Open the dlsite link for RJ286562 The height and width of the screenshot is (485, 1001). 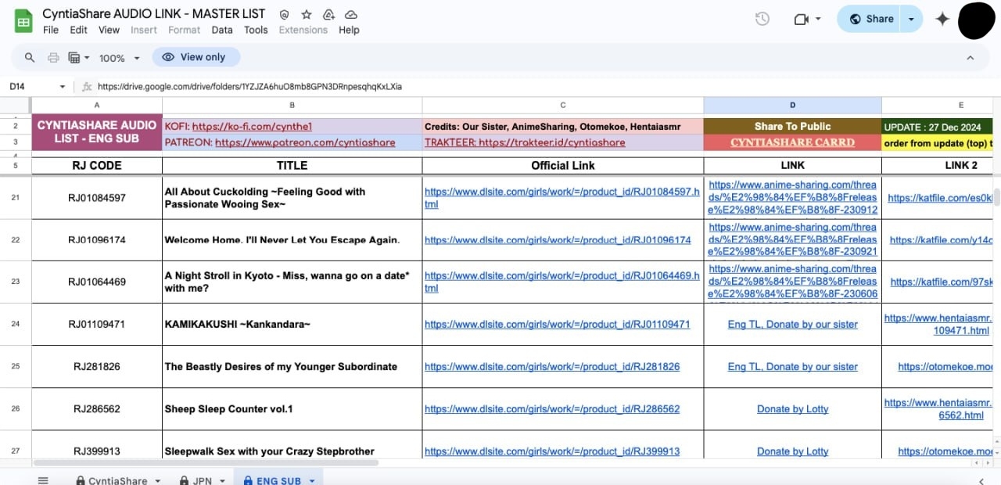pos(552,408)
